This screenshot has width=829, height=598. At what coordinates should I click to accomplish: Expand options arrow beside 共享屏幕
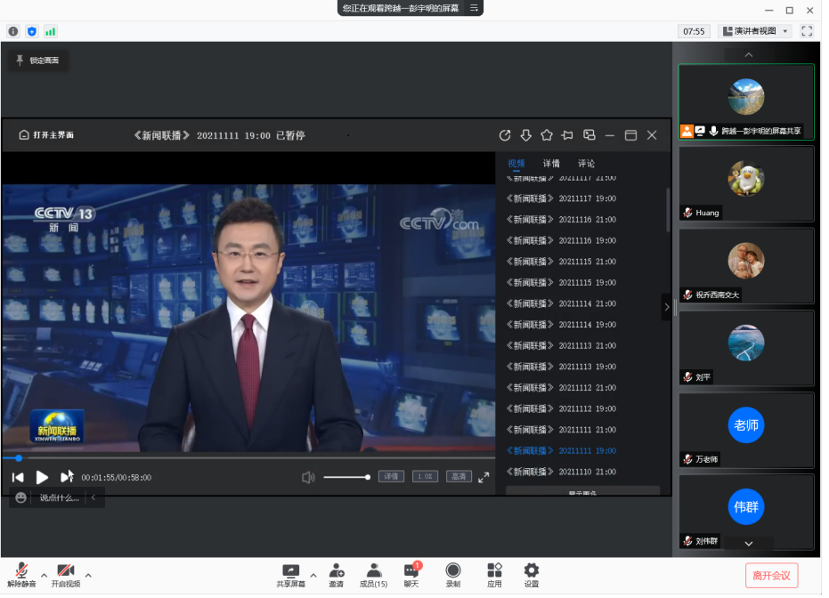pos(313,575)
